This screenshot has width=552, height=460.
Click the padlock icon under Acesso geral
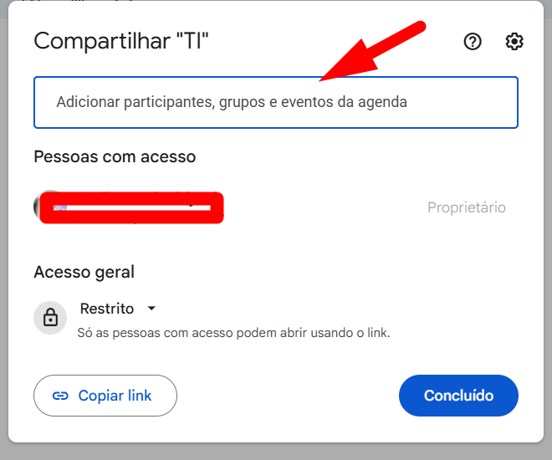pos(50,318)
